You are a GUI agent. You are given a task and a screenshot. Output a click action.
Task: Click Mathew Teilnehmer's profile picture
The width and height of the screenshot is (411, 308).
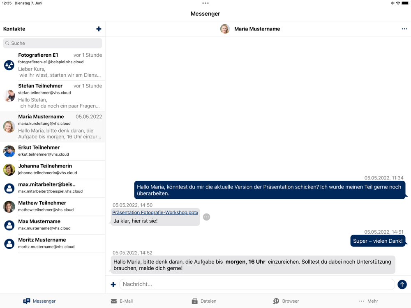coord(9,207)
